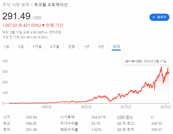Click the 400 y-axis label
The height and width of the screenshot is (134, 173).
click(x=5, y=61)
